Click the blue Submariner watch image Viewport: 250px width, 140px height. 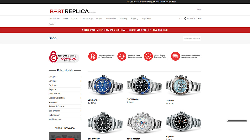coord(105,85)
